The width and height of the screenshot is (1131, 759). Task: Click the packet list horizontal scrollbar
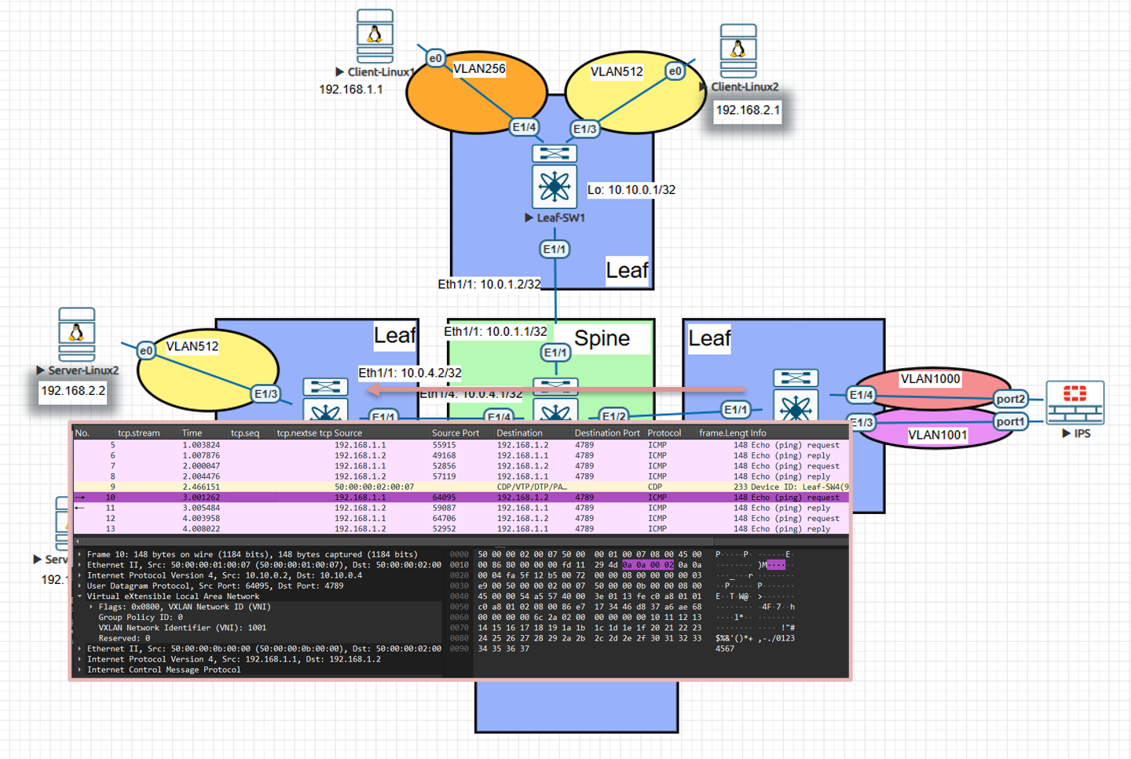tap(393, 541)
